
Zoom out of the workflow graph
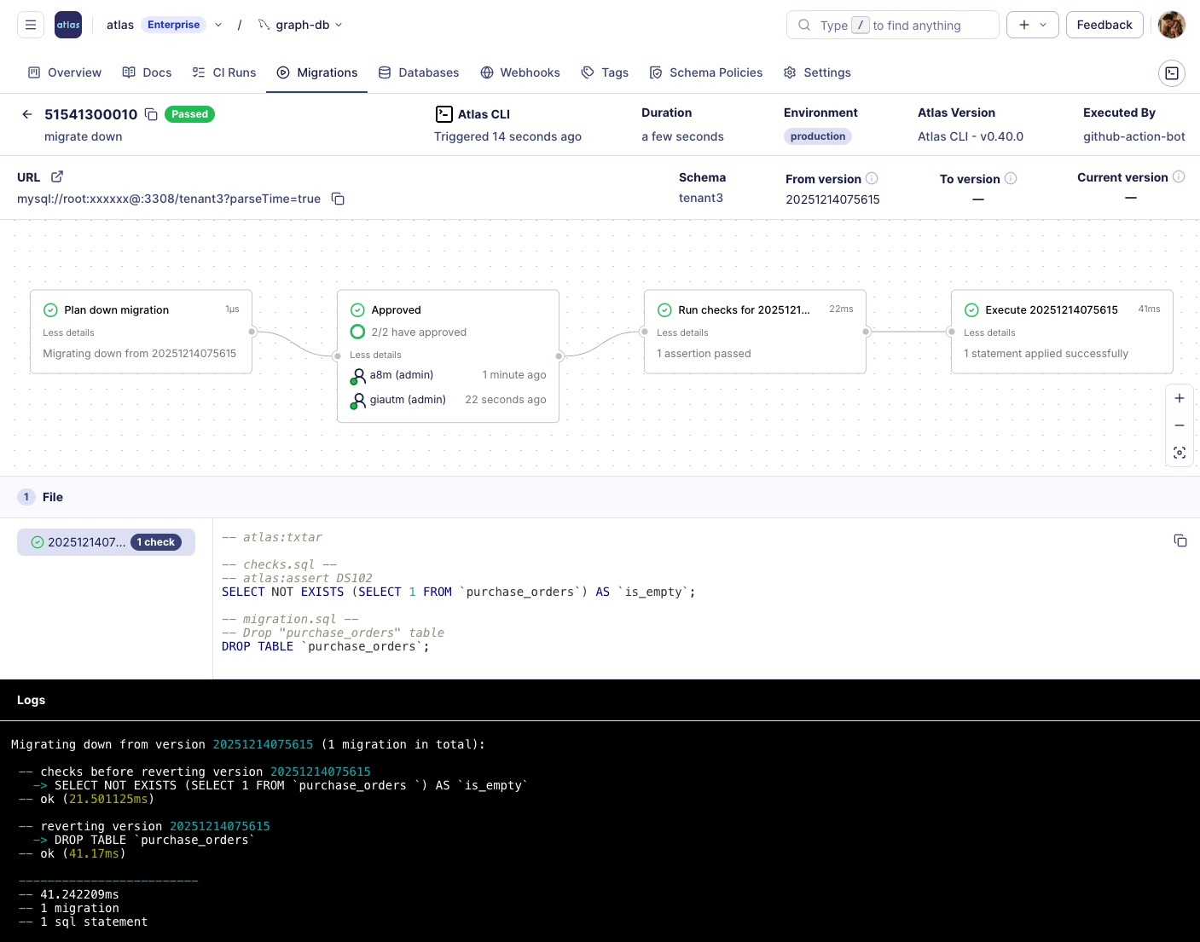1180,425
